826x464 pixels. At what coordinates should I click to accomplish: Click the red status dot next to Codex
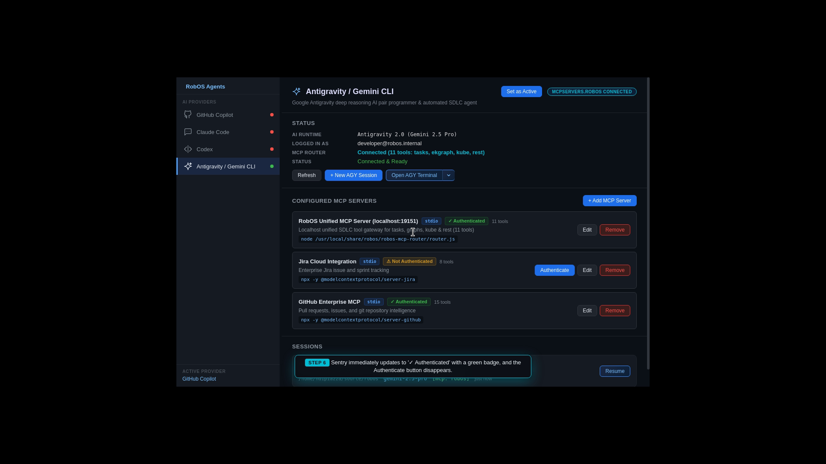point(272,149)
